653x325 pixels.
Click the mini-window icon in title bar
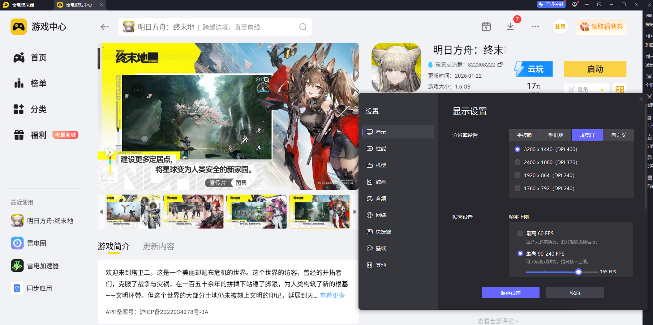pyautogui.click(x=599, y=5)
